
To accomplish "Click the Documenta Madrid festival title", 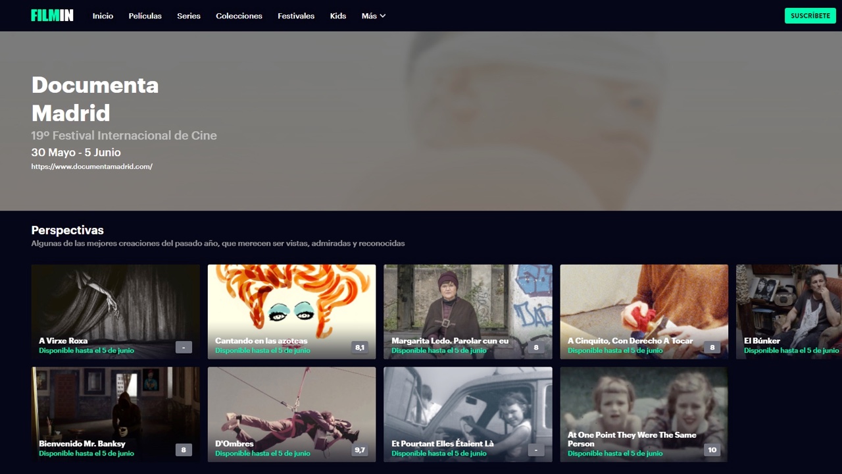I will (x=95, y=99).
